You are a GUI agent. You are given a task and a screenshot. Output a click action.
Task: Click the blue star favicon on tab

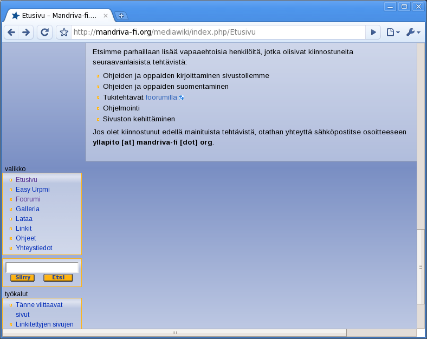16,16
